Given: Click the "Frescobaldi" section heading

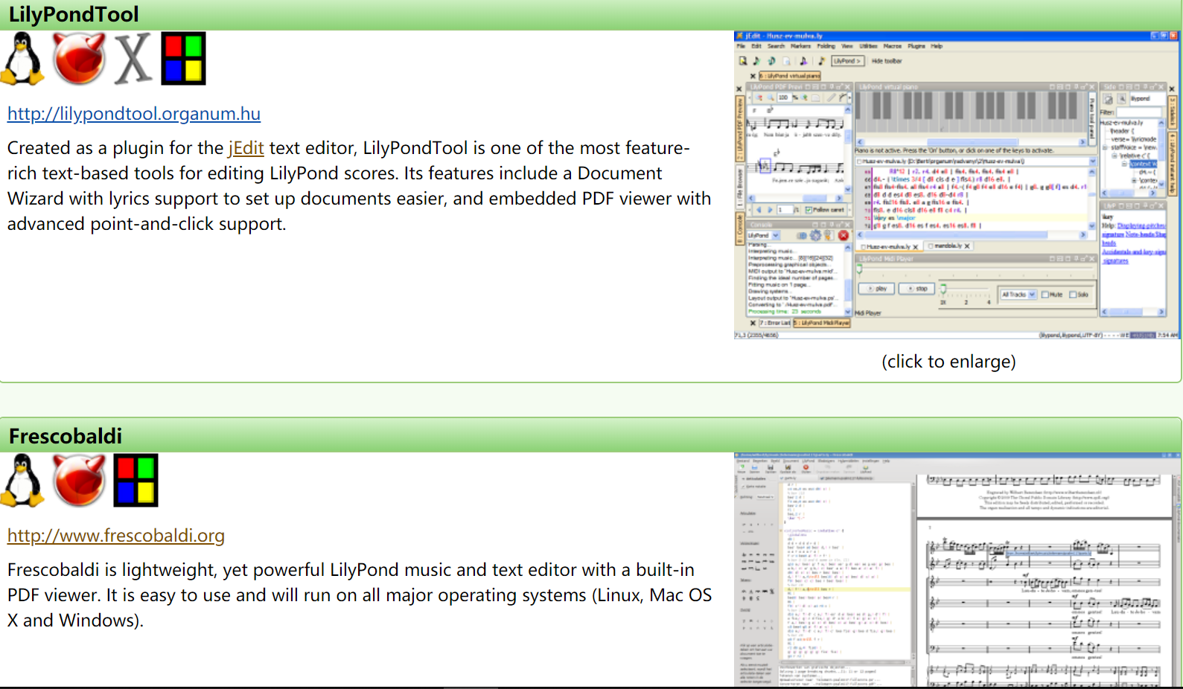Looking at the screenshot, I should click(x=66, y=436).
